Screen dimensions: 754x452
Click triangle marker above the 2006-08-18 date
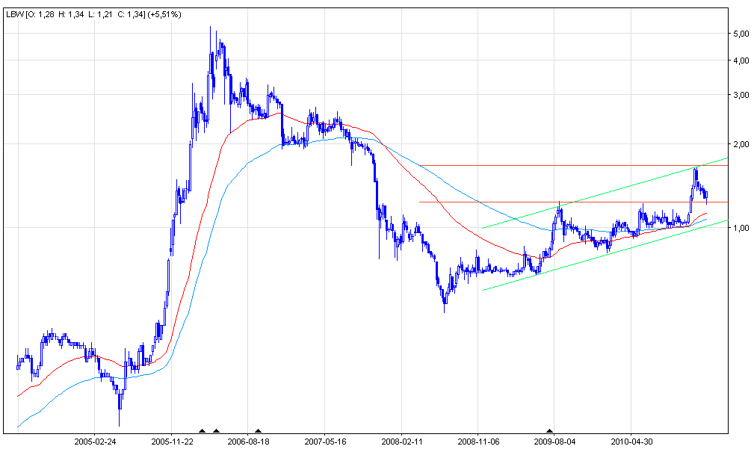[258, 431]
